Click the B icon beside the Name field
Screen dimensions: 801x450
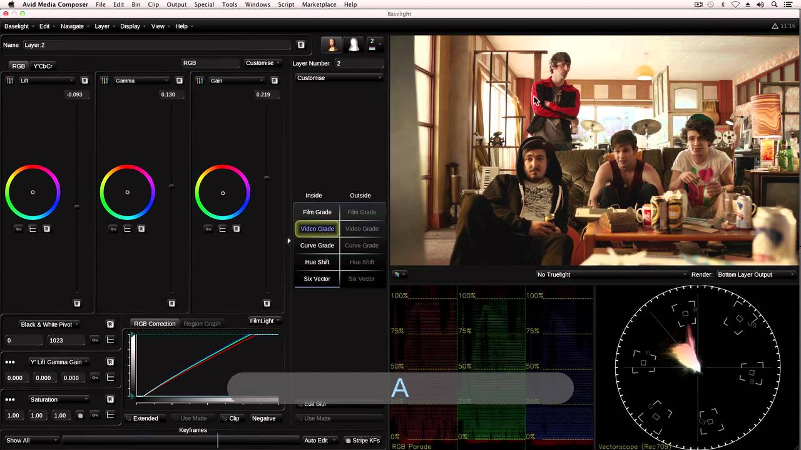[300, 45]
